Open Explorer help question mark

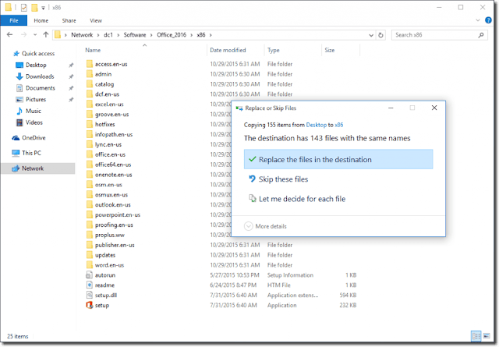[488, 20]
